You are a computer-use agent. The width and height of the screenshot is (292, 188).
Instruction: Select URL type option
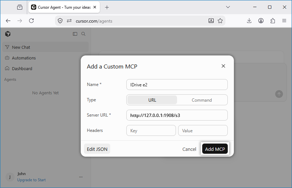152,100
